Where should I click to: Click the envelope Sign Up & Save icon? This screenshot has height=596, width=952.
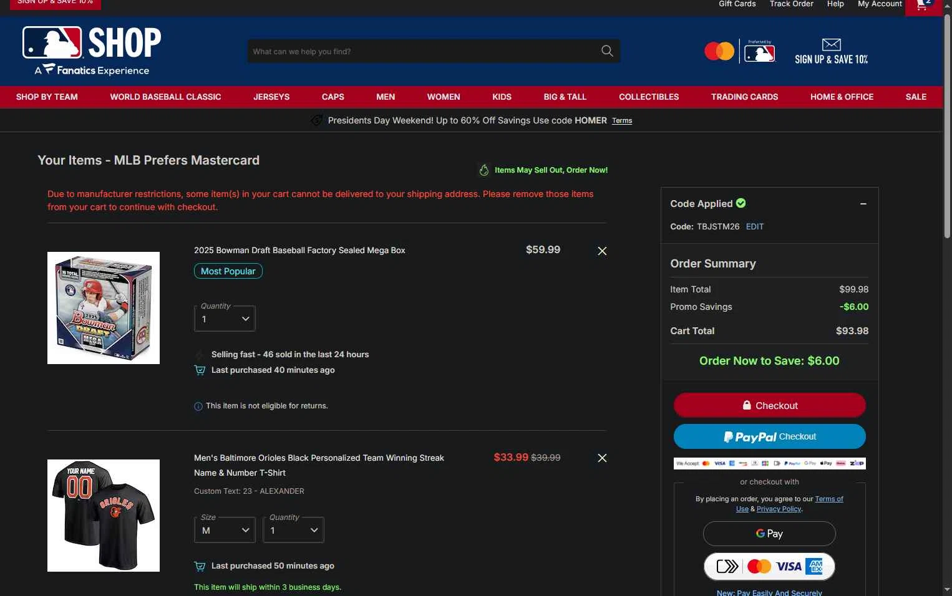tap(832, 44)
